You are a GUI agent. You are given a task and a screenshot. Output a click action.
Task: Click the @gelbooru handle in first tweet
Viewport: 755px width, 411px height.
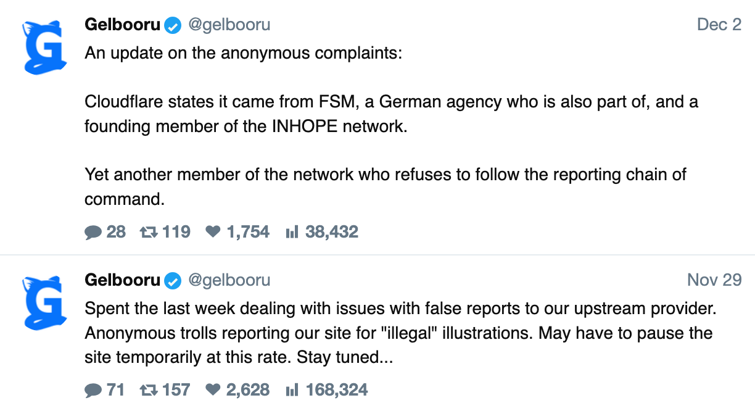(229, 25)
